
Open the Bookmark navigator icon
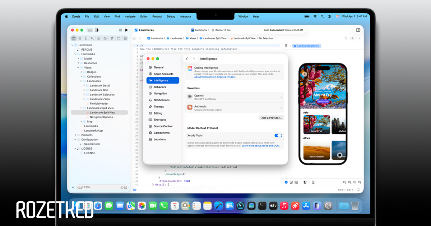point(86,38)
